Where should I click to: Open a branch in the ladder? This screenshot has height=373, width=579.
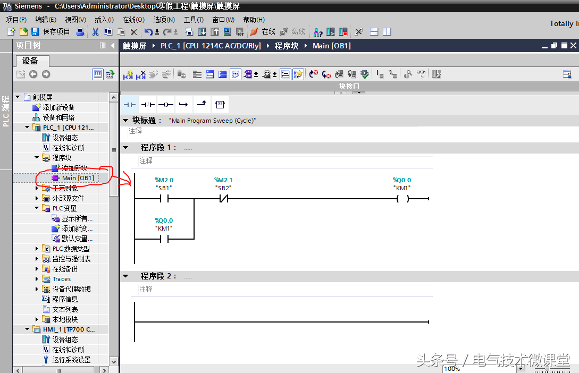[x=183, y=105]
